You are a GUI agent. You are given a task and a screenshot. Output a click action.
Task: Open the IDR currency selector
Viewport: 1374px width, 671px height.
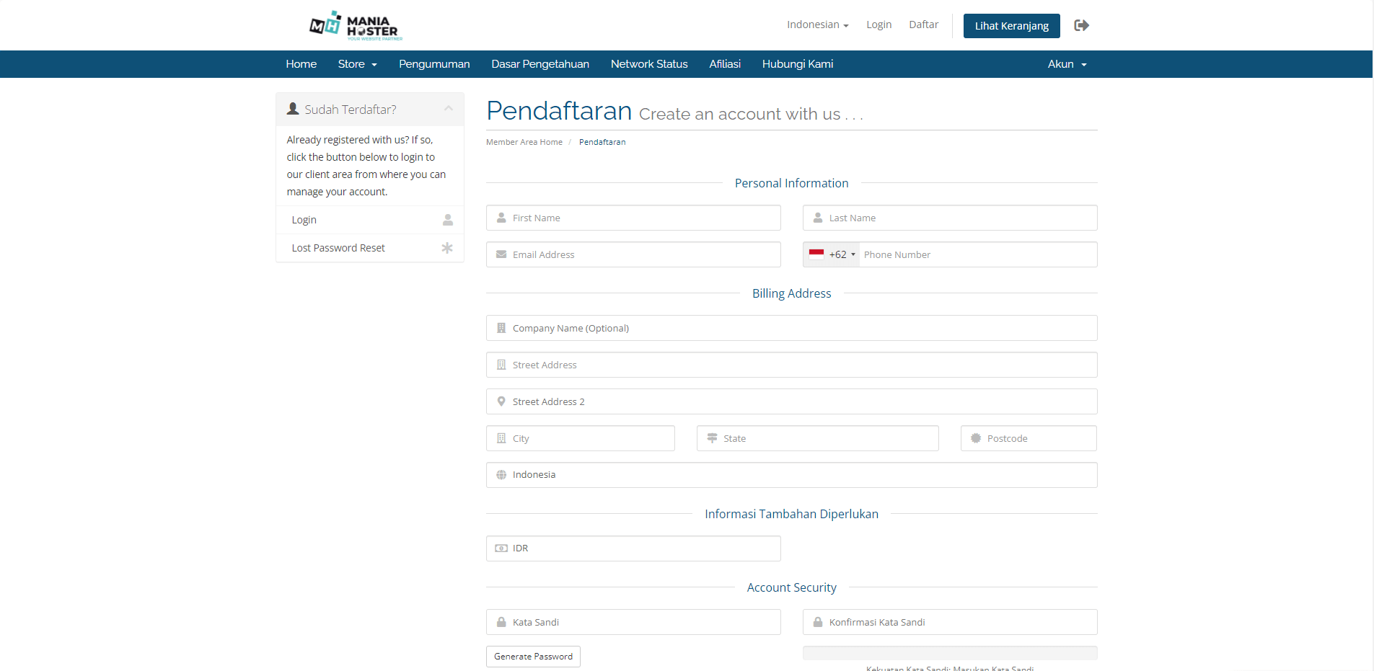(633, 548)
